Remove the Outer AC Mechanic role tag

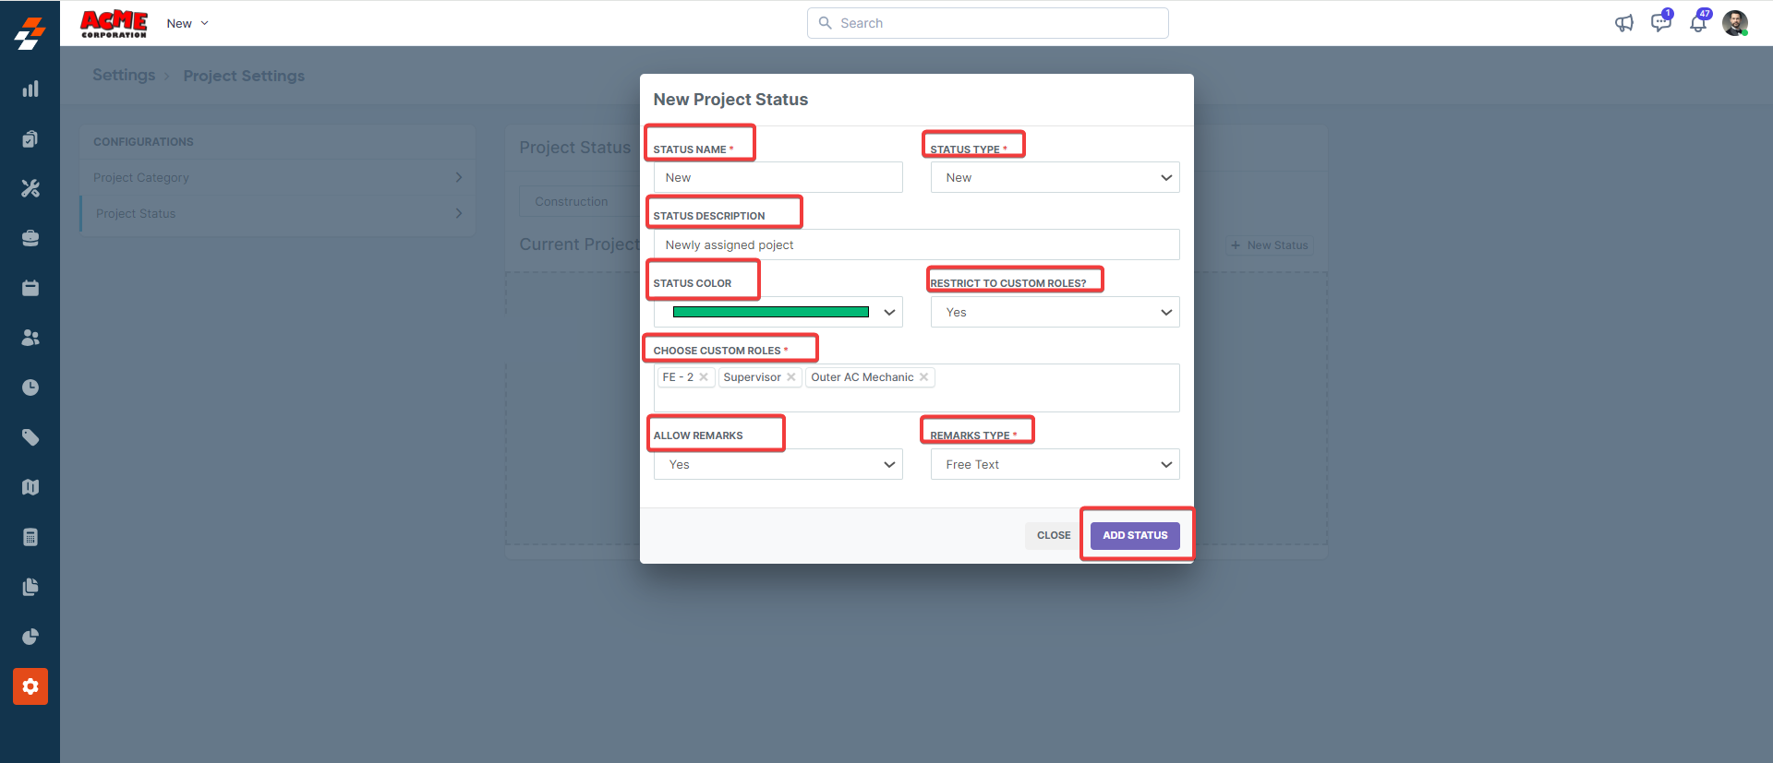pyautogui.click(x=923, y=377)
